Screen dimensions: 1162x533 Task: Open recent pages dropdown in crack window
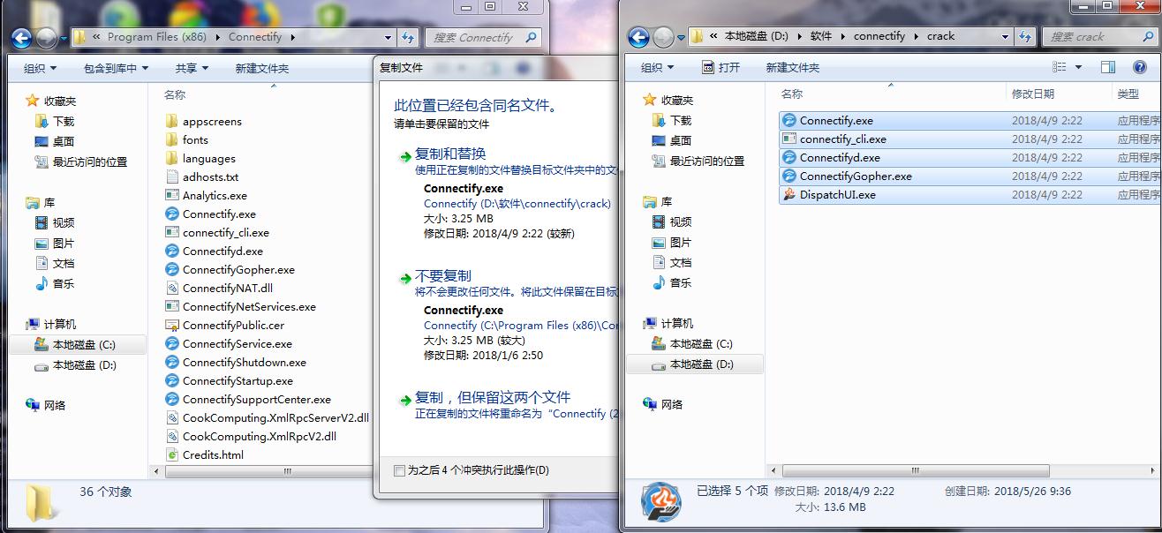click(682, 37)
